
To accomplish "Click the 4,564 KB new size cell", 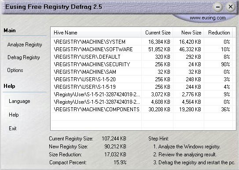I will tap(191, 102).
